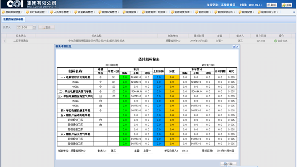Click the green 查看报表 view report icon
The image size is (297, 167).
[x=276, y=41]
